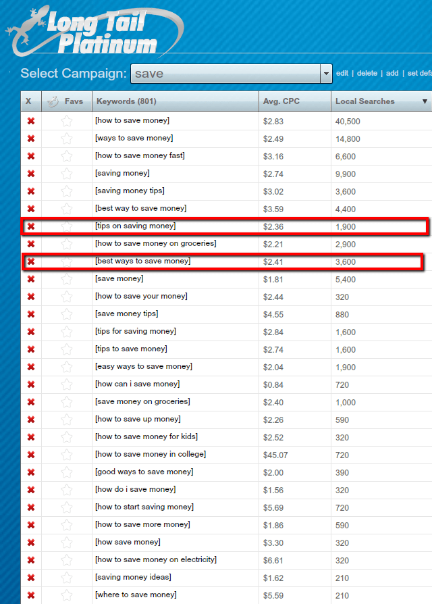Delete [how to save money on groceries]
The width and height of the screenshot is (432, 604).
pos(31,244)
